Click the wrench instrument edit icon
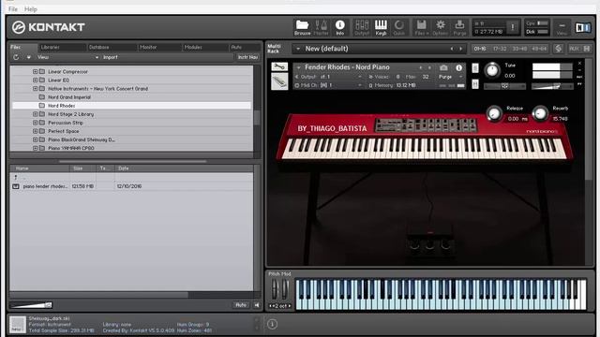600x337 pixels. point(279,66)
